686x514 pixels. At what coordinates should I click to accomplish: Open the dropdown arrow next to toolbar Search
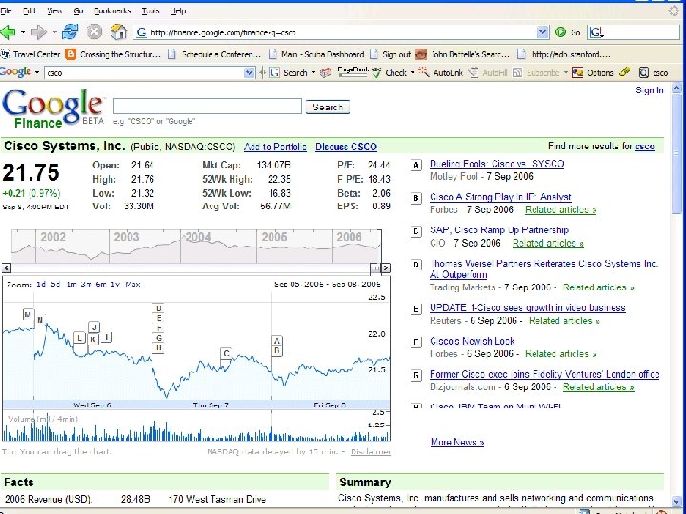tap(313, 72)
